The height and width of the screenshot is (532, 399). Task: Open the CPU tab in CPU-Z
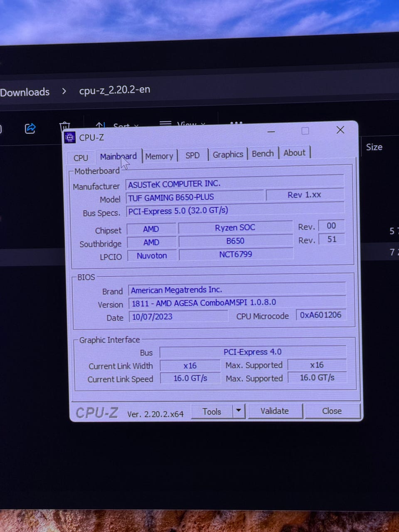point(81,158)
